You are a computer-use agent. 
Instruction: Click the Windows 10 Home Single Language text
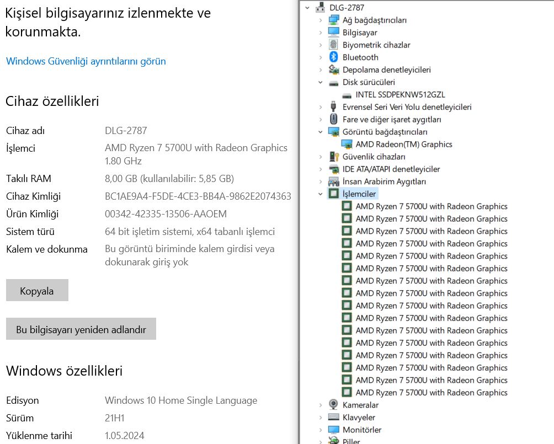[181, 400]
